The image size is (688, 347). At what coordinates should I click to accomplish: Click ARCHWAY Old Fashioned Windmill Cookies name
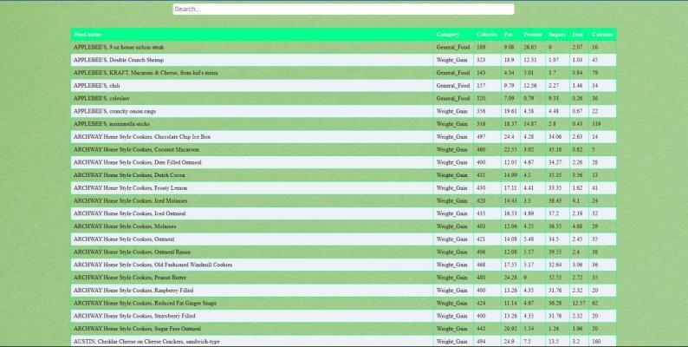click(x=153, y=265)
